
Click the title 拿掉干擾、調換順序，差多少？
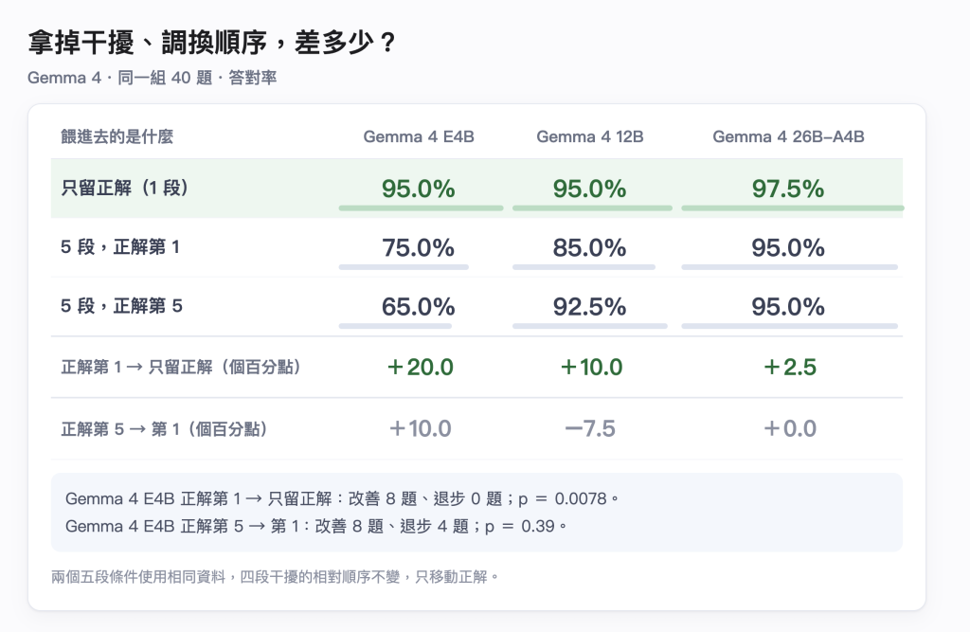pos(211,43)
